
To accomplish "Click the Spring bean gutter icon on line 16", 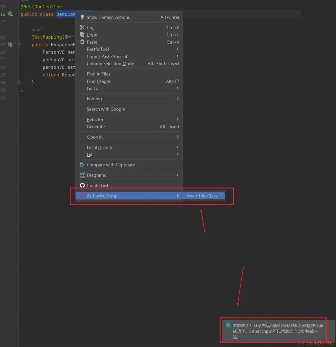I will [10, 14].
